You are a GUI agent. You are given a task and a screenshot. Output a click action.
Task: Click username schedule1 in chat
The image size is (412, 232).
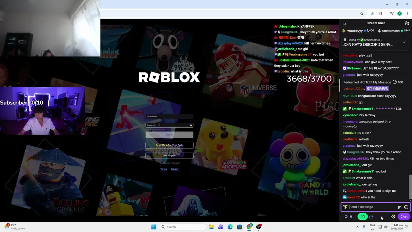pos(350,133)
